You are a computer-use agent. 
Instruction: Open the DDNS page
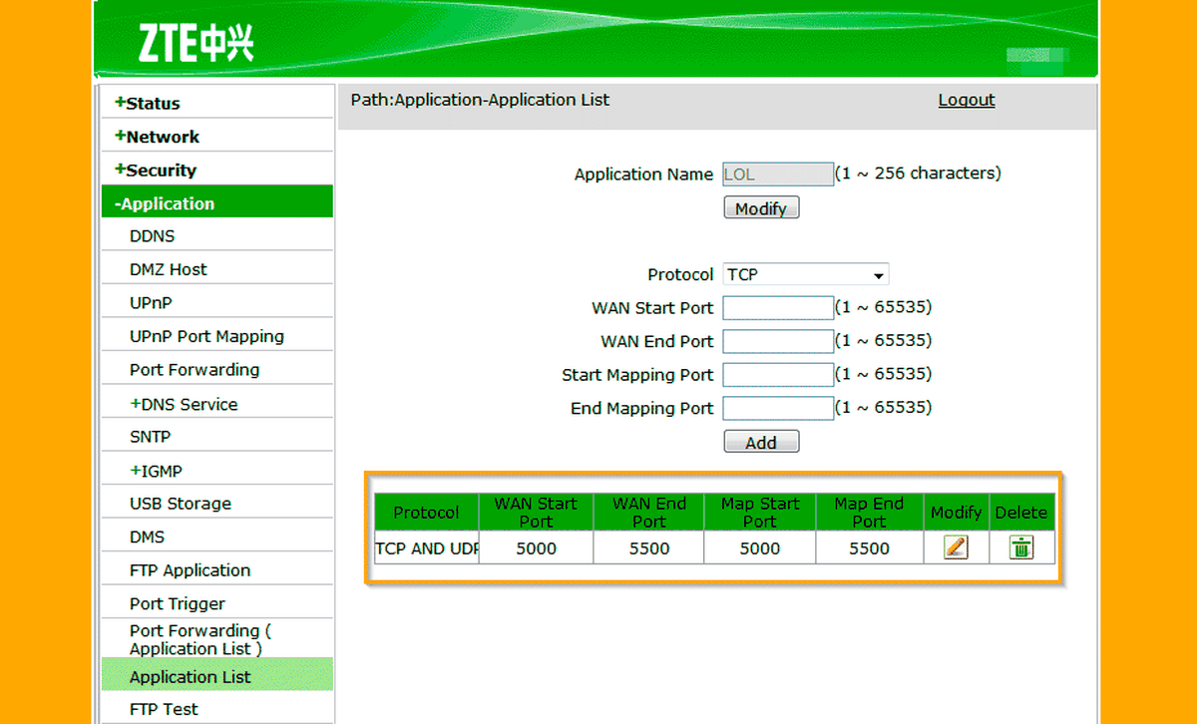[152, 236]
